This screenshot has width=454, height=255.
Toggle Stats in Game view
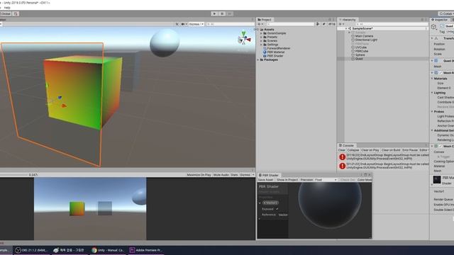[234, 175]
